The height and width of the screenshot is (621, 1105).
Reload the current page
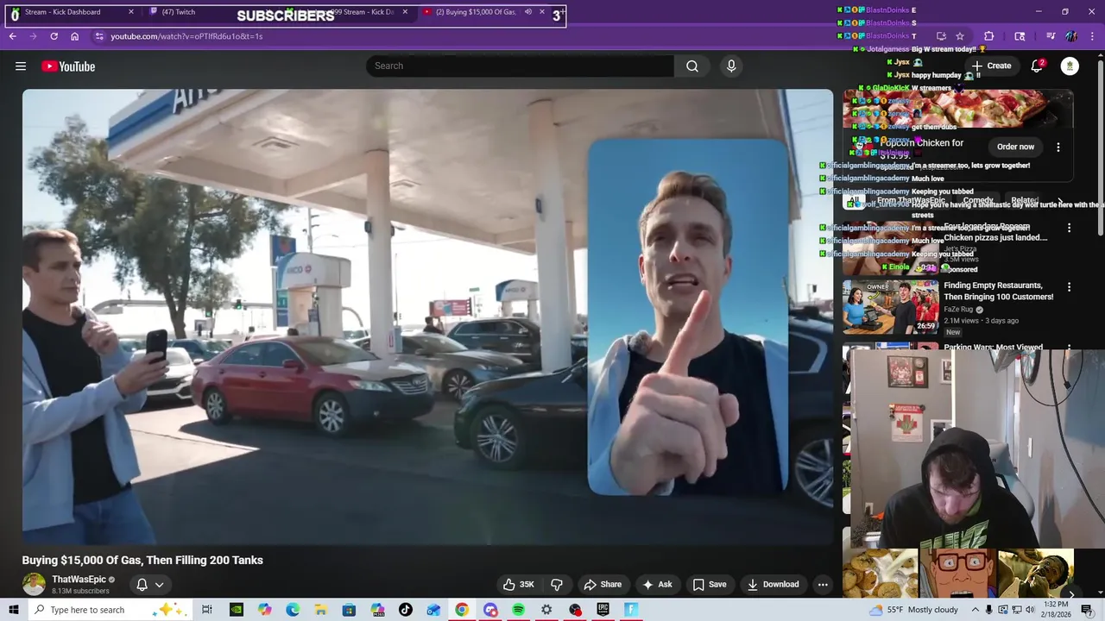click(54, 36)
